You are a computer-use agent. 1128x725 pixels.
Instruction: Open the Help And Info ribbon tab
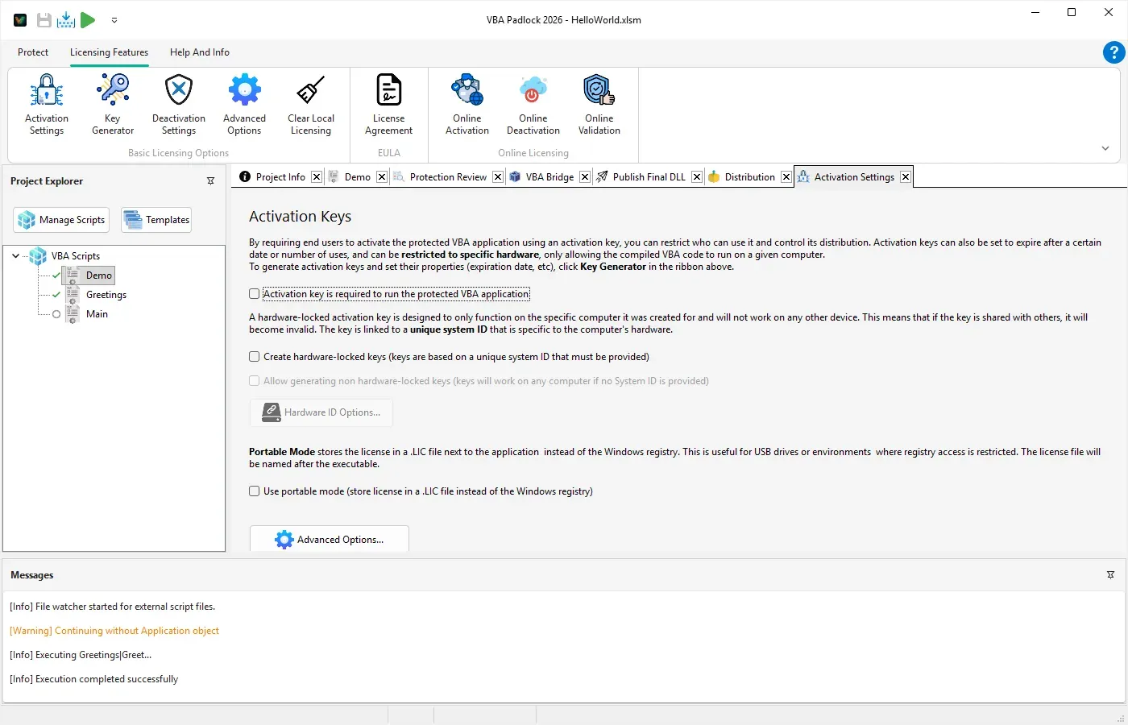point(200,52)
